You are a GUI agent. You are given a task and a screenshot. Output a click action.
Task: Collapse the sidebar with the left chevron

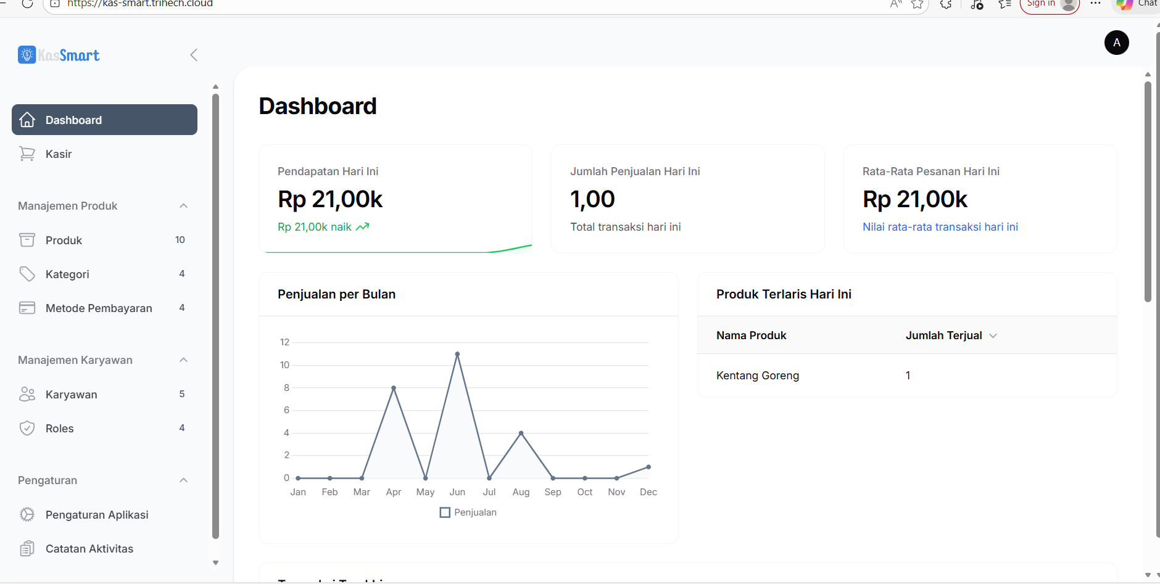(194, 55)
